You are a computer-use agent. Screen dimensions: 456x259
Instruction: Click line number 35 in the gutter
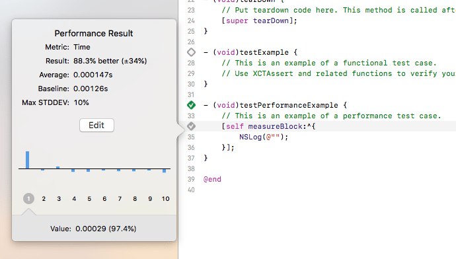tap(191, 137)
